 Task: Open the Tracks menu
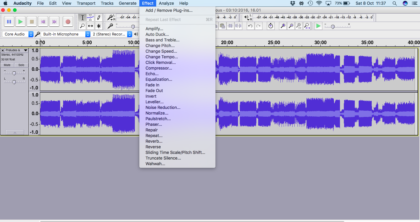(107, 3)
